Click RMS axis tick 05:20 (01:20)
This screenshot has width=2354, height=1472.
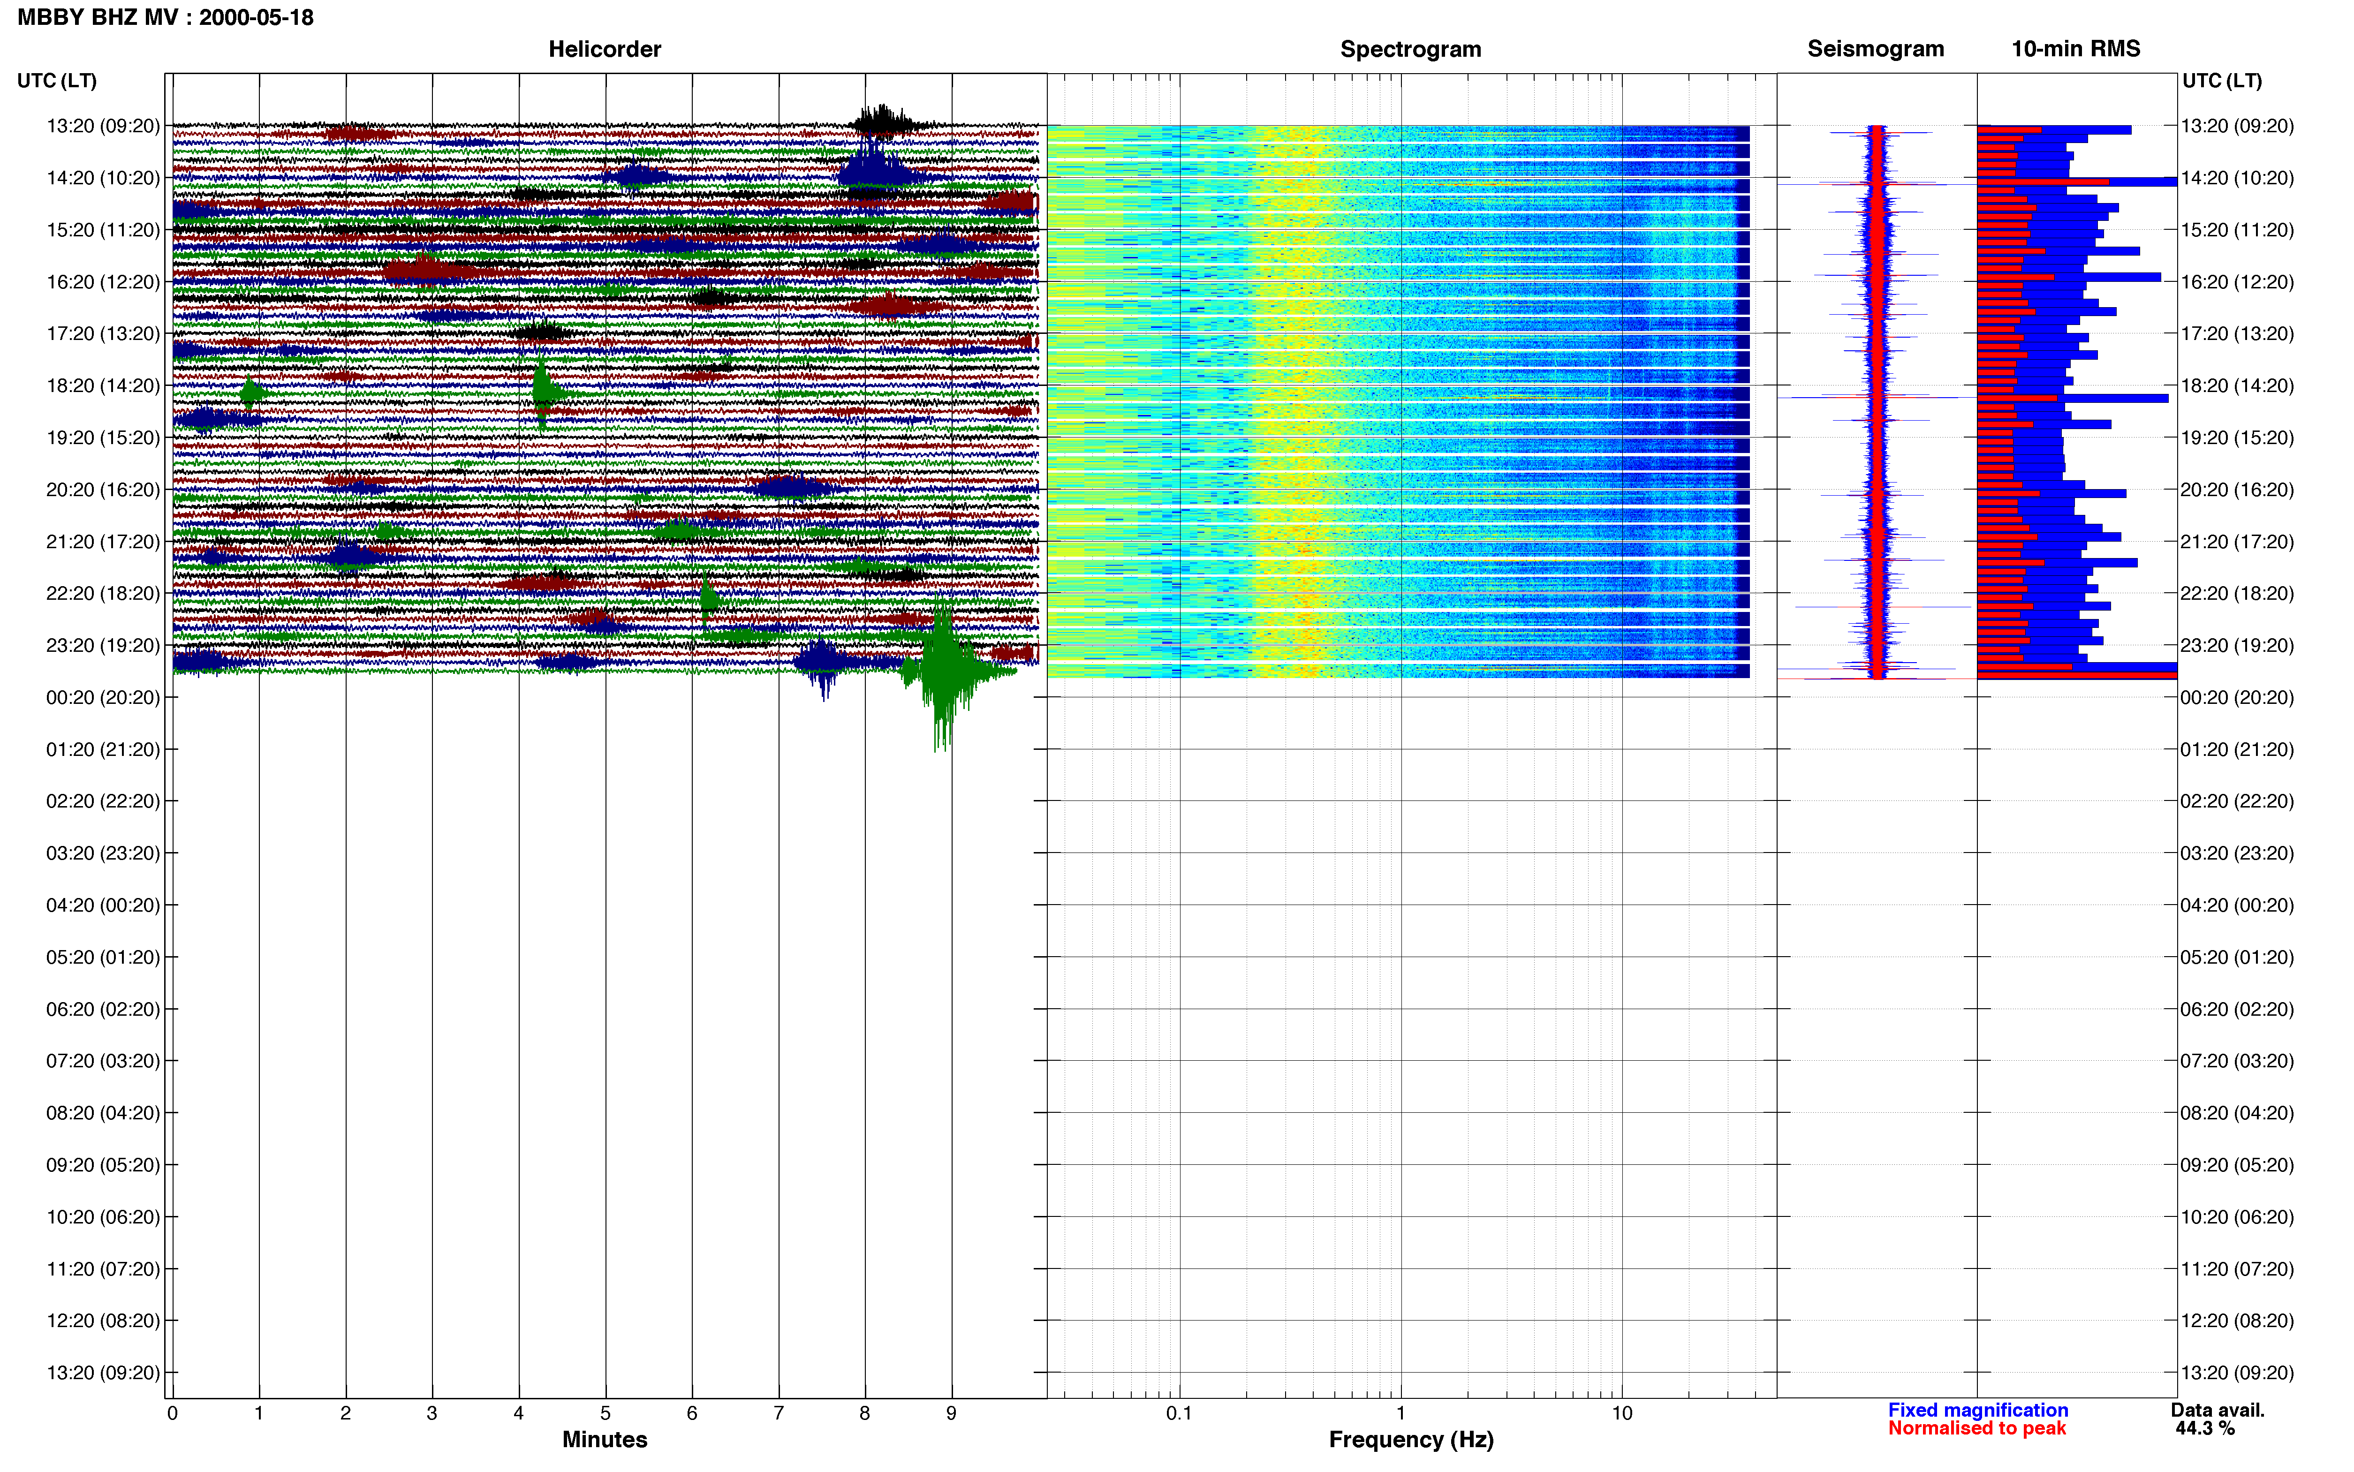coord(2237,957)
